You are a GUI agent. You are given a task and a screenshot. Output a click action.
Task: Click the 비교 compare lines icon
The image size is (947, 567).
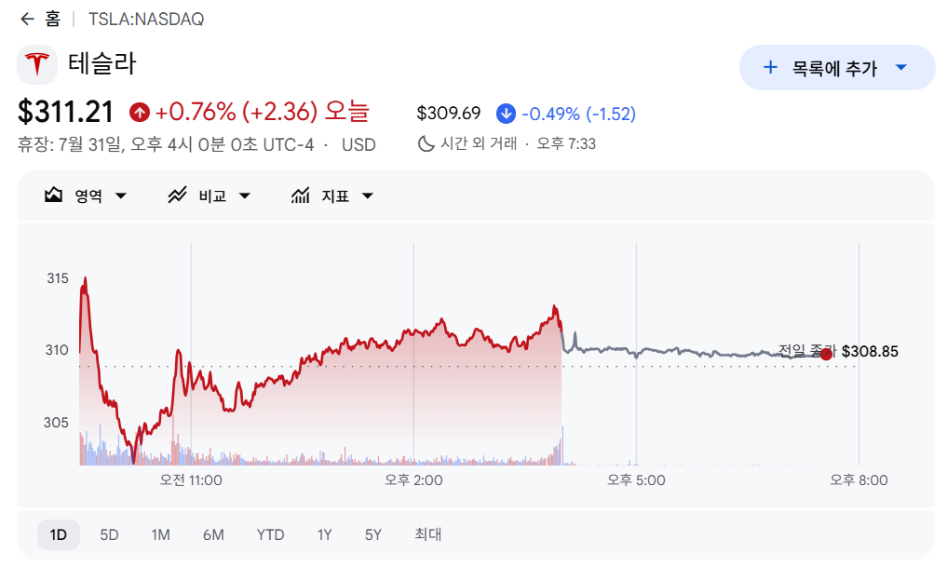pyautogui.click(x=177, y=195)
